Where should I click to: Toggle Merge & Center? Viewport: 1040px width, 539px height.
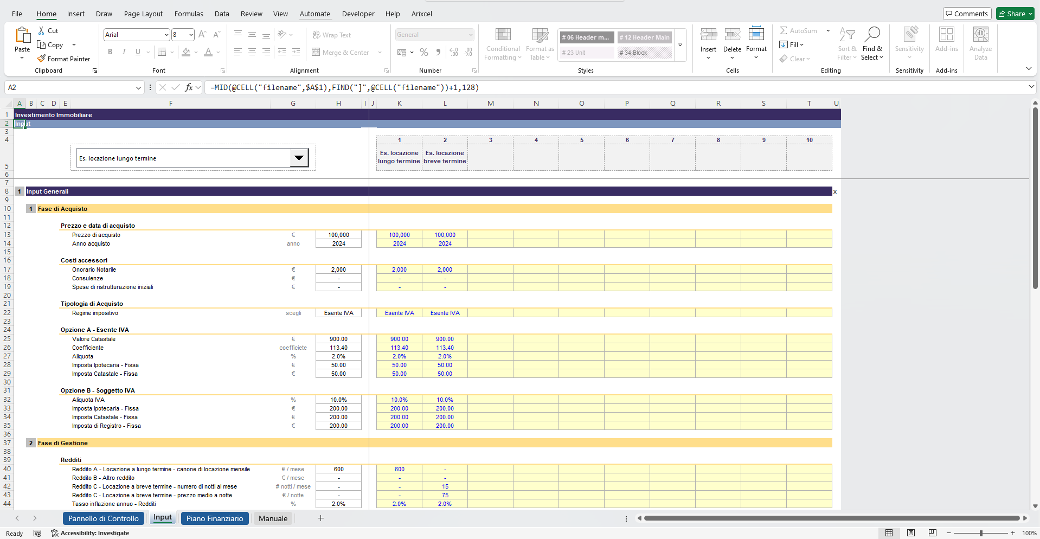(341, 52)
